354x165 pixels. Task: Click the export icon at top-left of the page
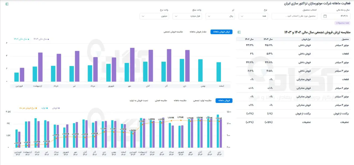pos(7,4)
